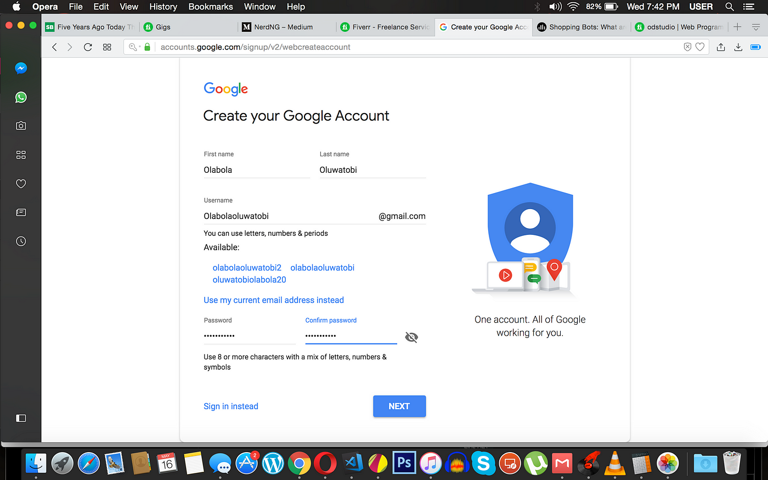
Task: Open the File menu
Action: pyautogui.click(x=76, y=7)
